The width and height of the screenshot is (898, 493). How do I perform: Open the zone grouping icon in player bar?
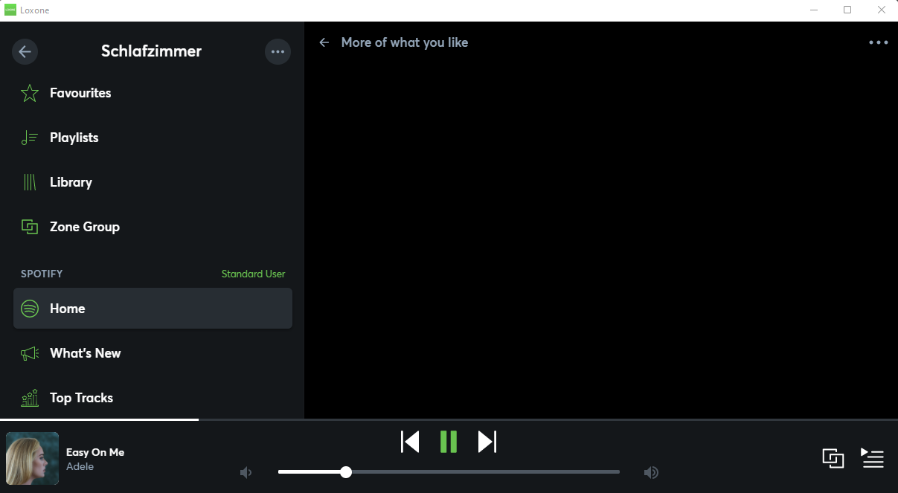coord(833,459)
